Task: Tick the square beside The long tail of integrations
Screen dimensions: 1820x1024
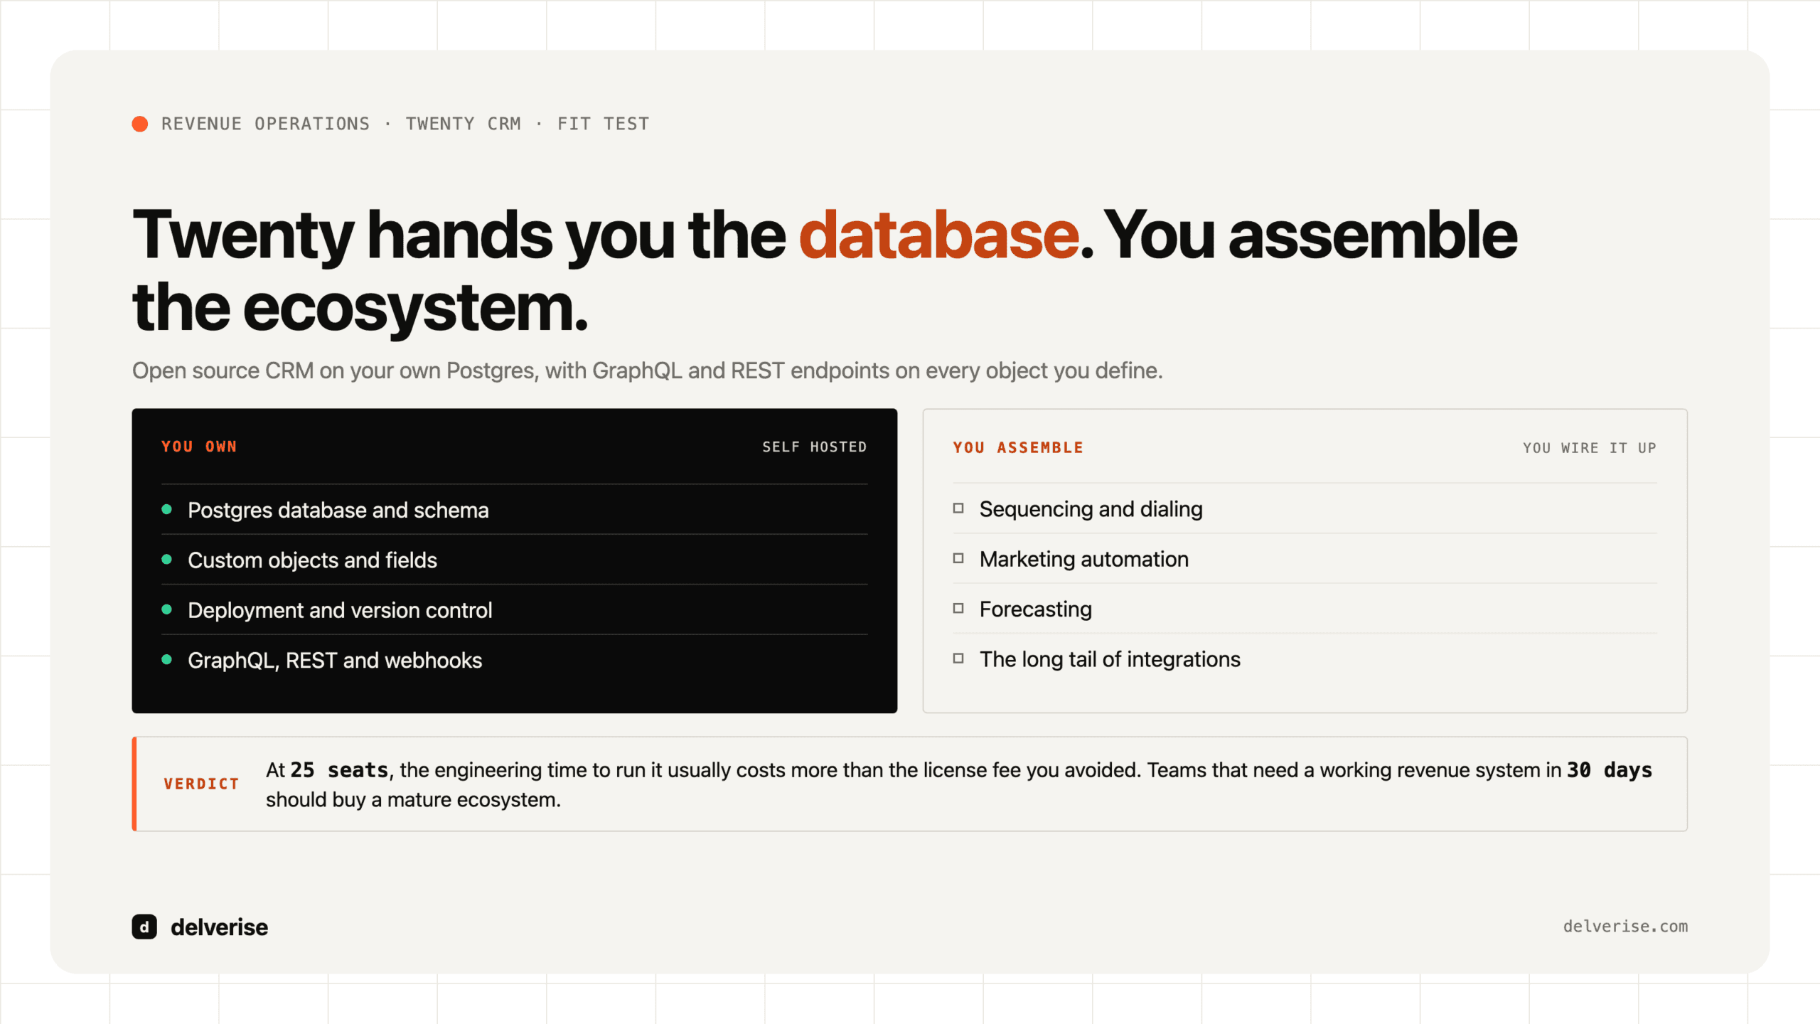Action: point(958,658)
